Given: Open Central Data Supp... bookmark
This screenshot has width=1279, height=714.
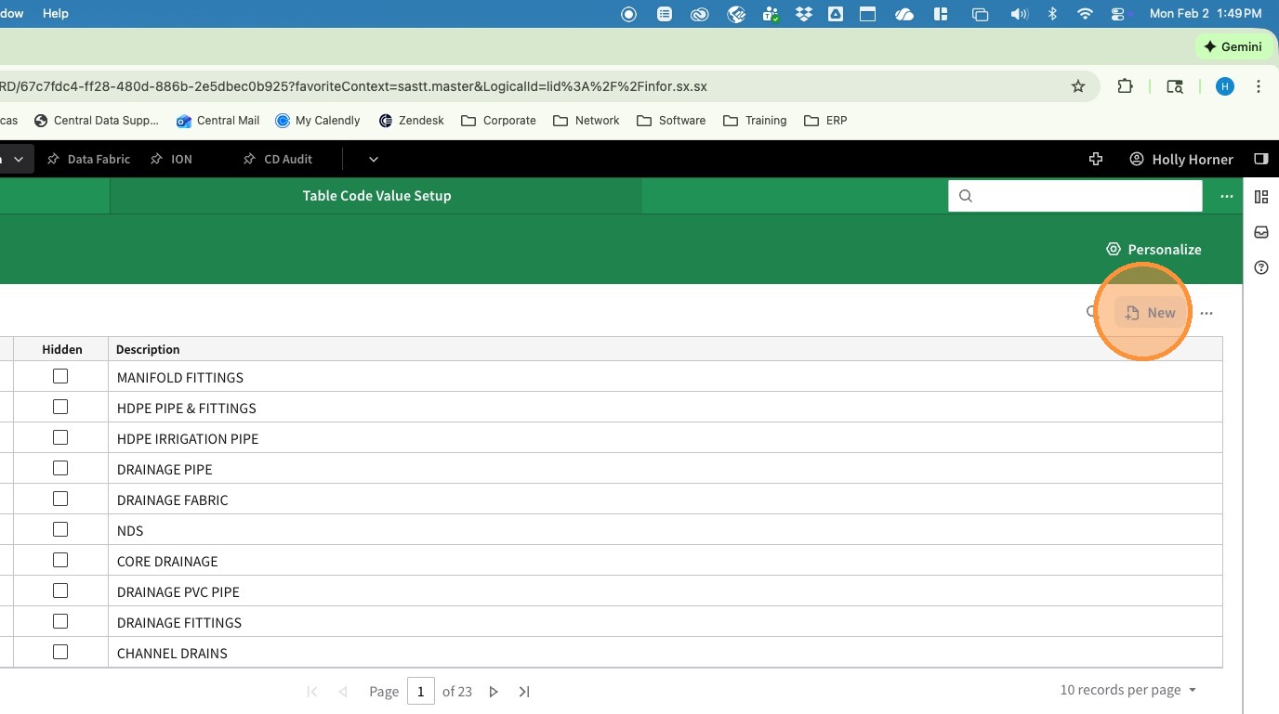Looking at the screenshot, I should click(x=97, y=121).
